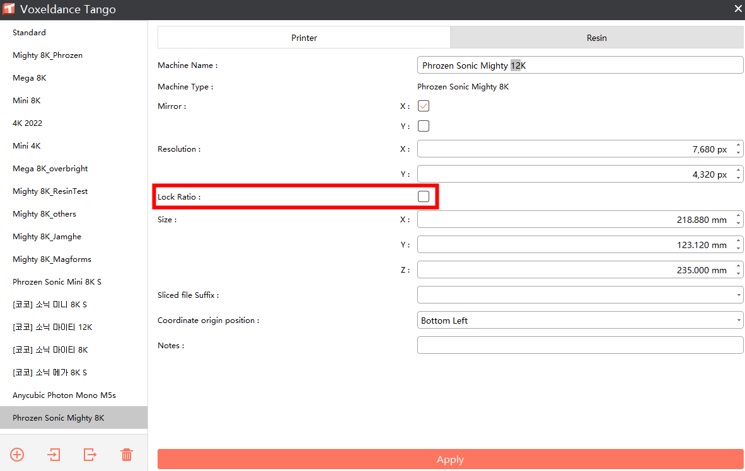745x471 pixels.
Task: Select Mighty 8K_others profile
Action: pos(74,213)
